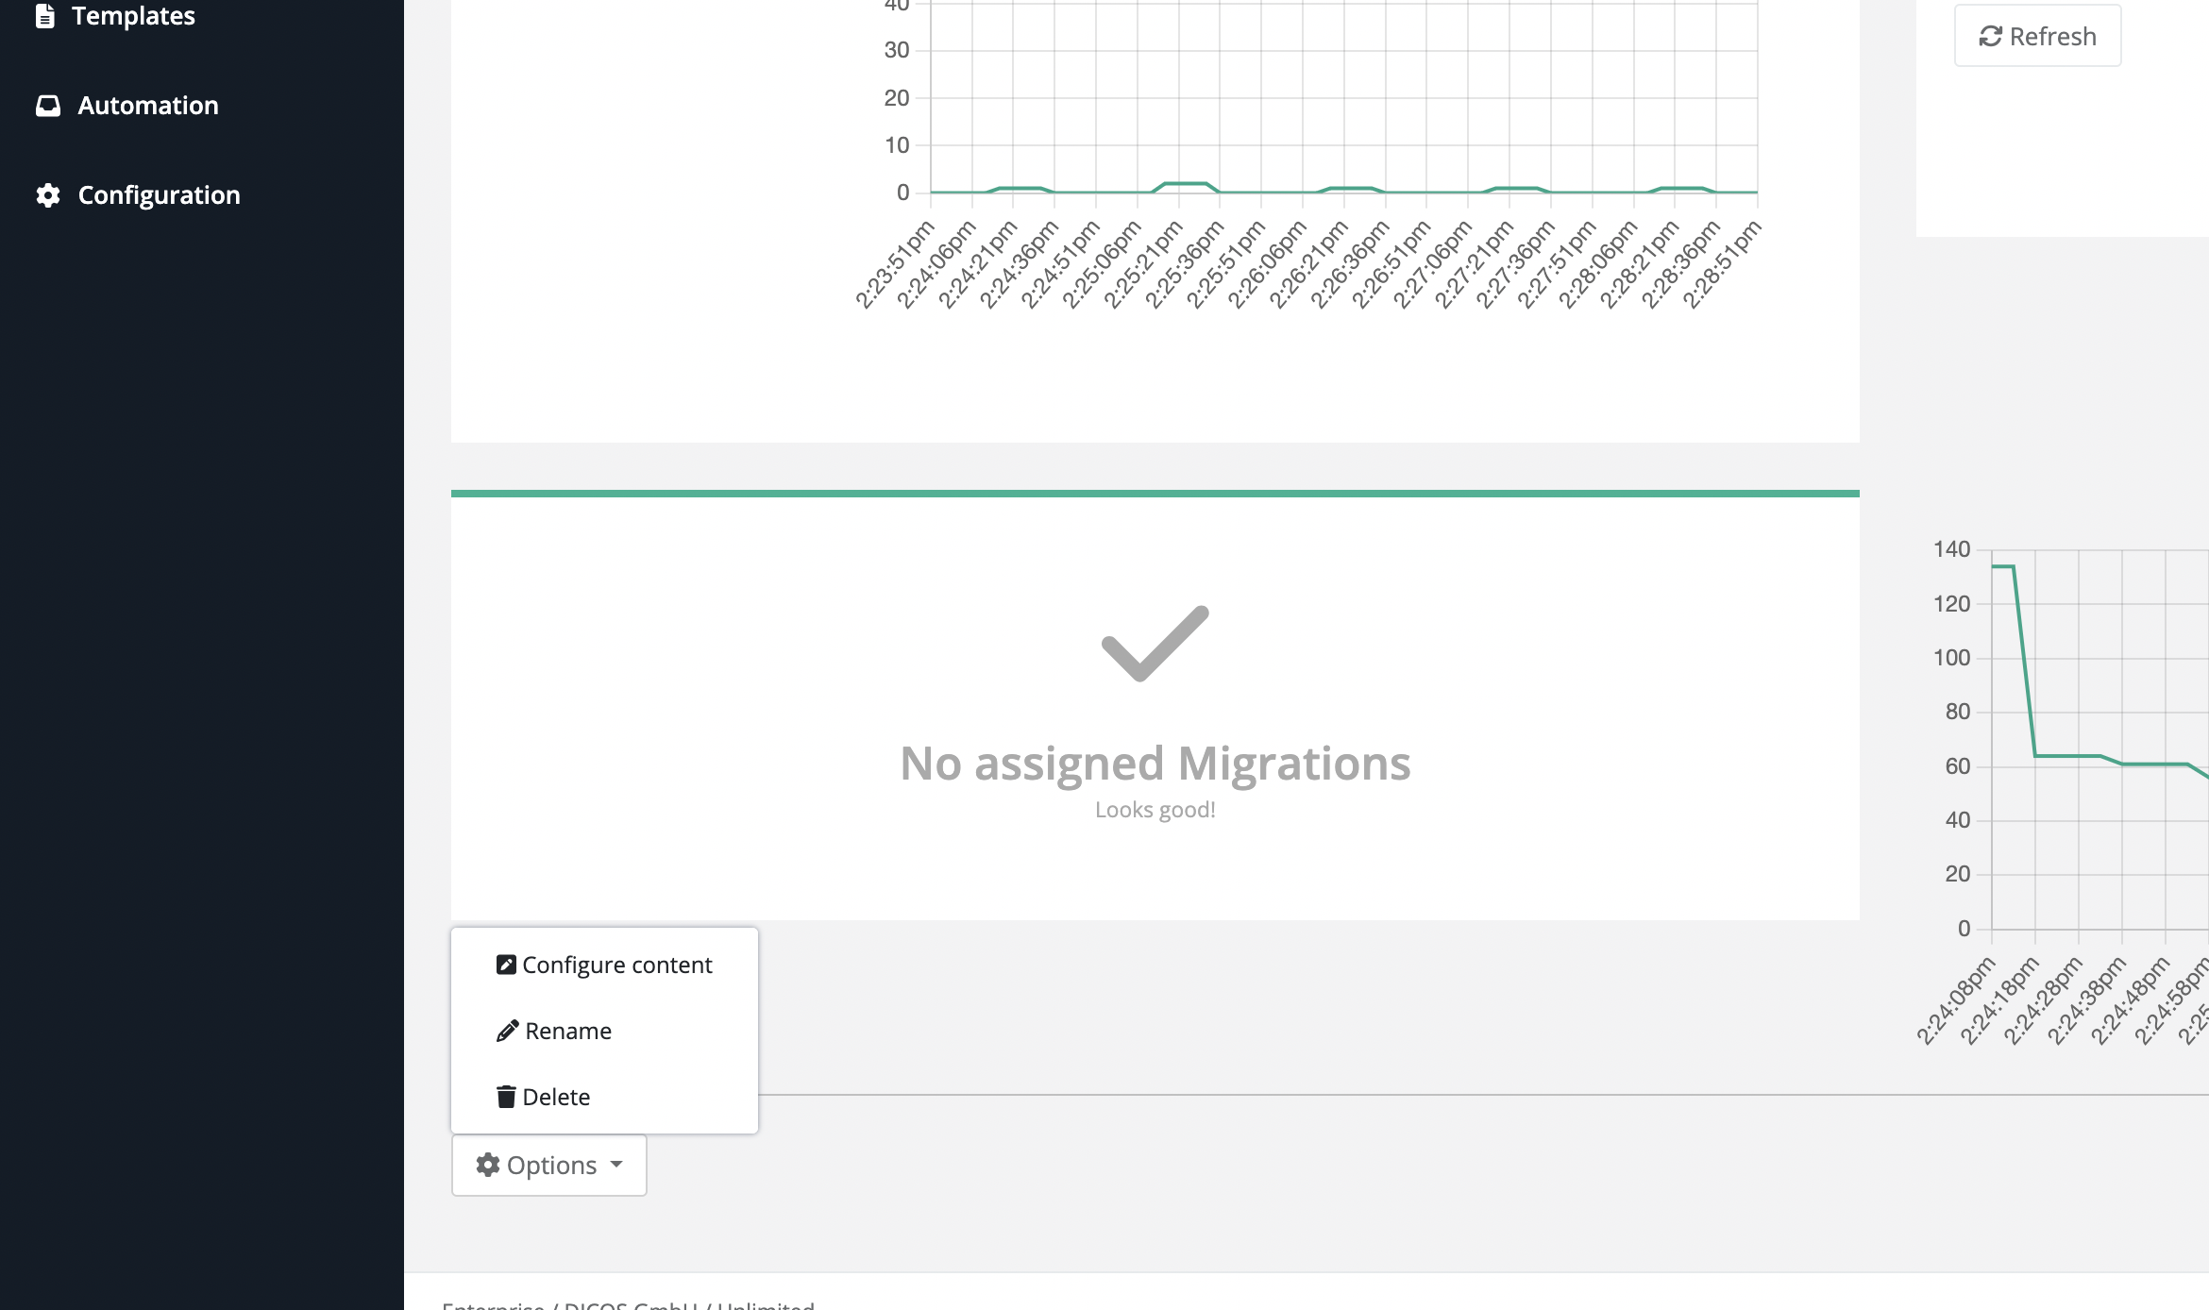Screen dimensions: 2209x1310
Task: Click the Refresh button
Action: pos(2037,36)
